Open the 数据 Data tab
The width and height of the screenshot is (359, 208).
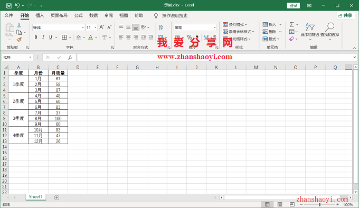[x=93, y=15]
